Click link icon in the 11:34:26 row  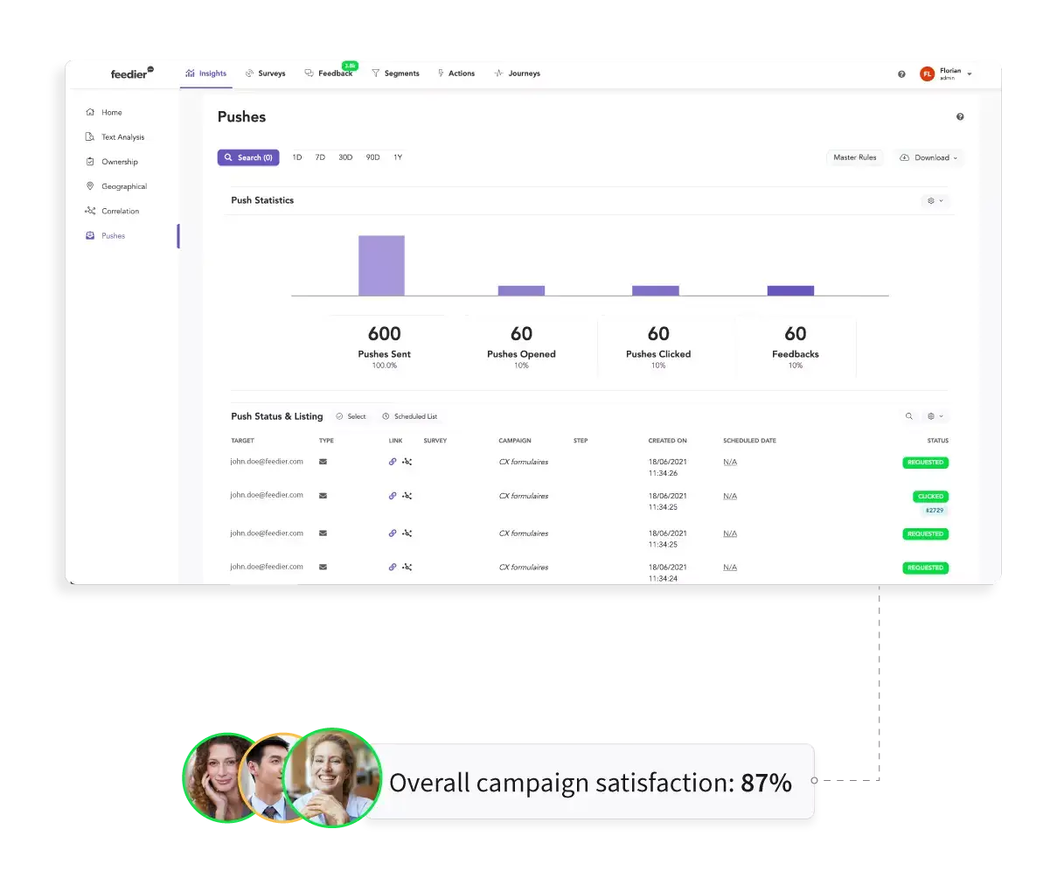pos(393,462)
